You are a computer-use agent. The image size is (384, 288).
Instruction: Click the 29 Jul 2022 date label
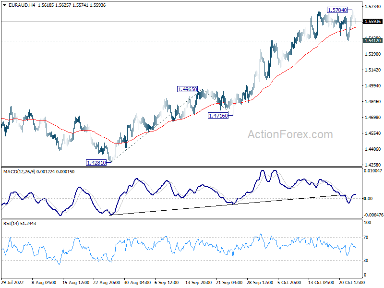pyautogui.click(x=12, y=282)
